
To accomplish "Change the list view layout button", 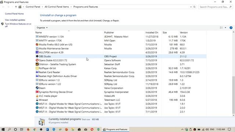I will [221, 28].
